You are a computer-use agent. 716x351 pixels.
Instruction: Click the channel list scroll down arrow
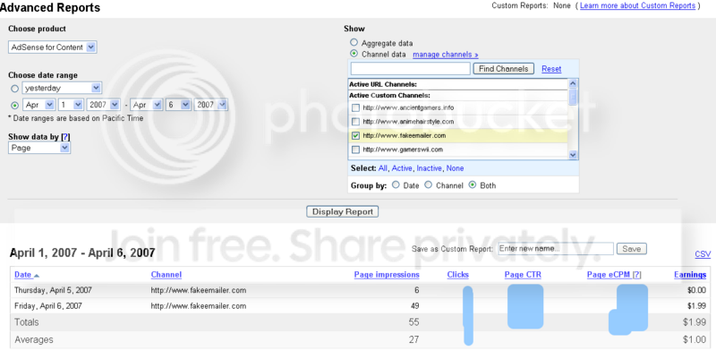(573, 155)
